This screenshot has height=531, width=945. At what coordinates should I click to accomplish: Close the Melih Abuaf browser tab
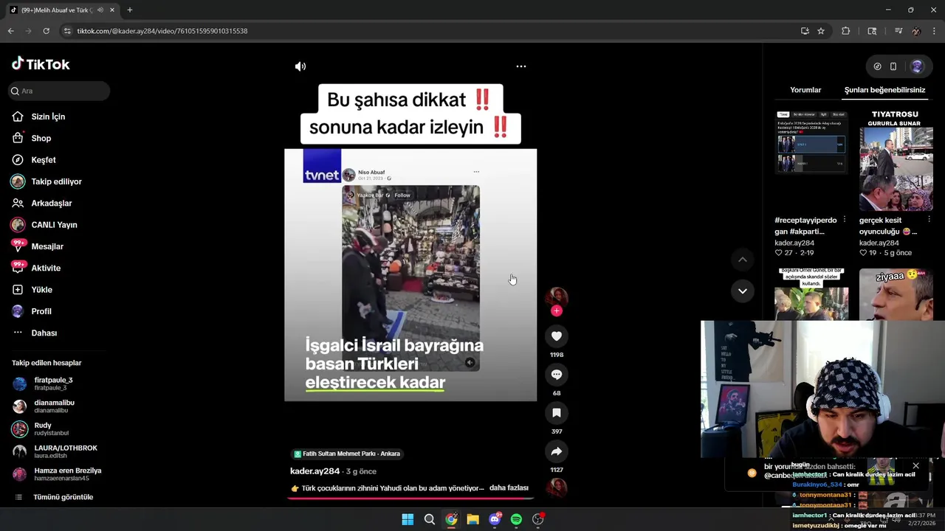(x=113, y=10)
